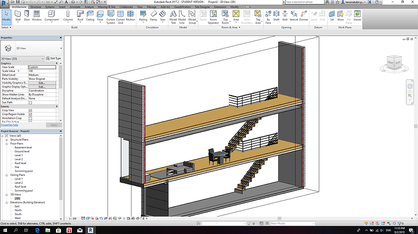Choose the Model Text tool

[x=173, y=17]
